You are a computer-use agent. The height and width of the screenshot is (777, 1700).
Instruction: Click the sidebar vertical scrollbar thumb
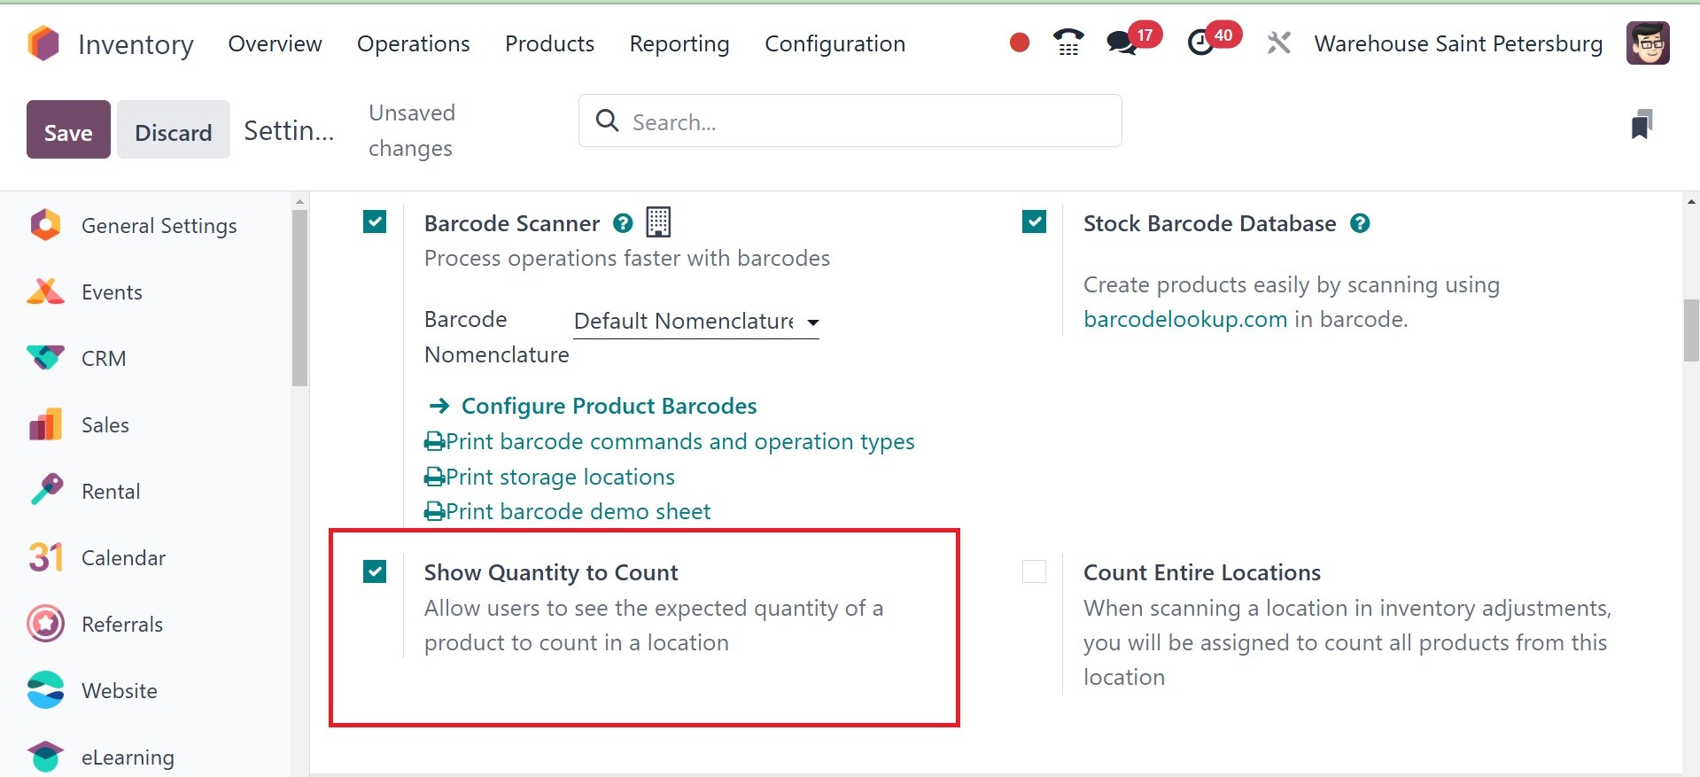coord(299,297)
